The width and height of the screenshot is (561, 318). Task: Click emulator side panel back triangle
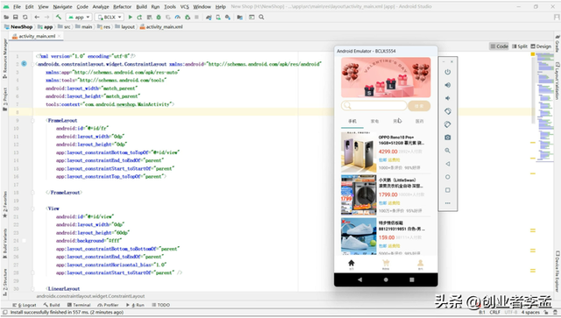coord(448,164)
